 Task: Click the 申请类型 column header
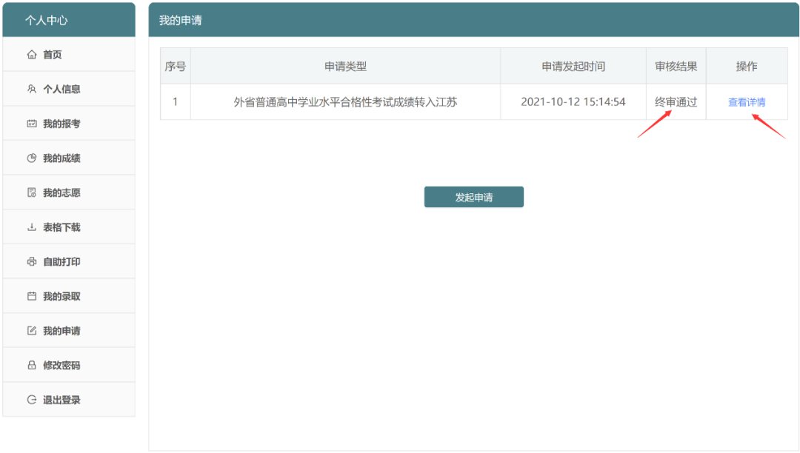click(345, 67)
